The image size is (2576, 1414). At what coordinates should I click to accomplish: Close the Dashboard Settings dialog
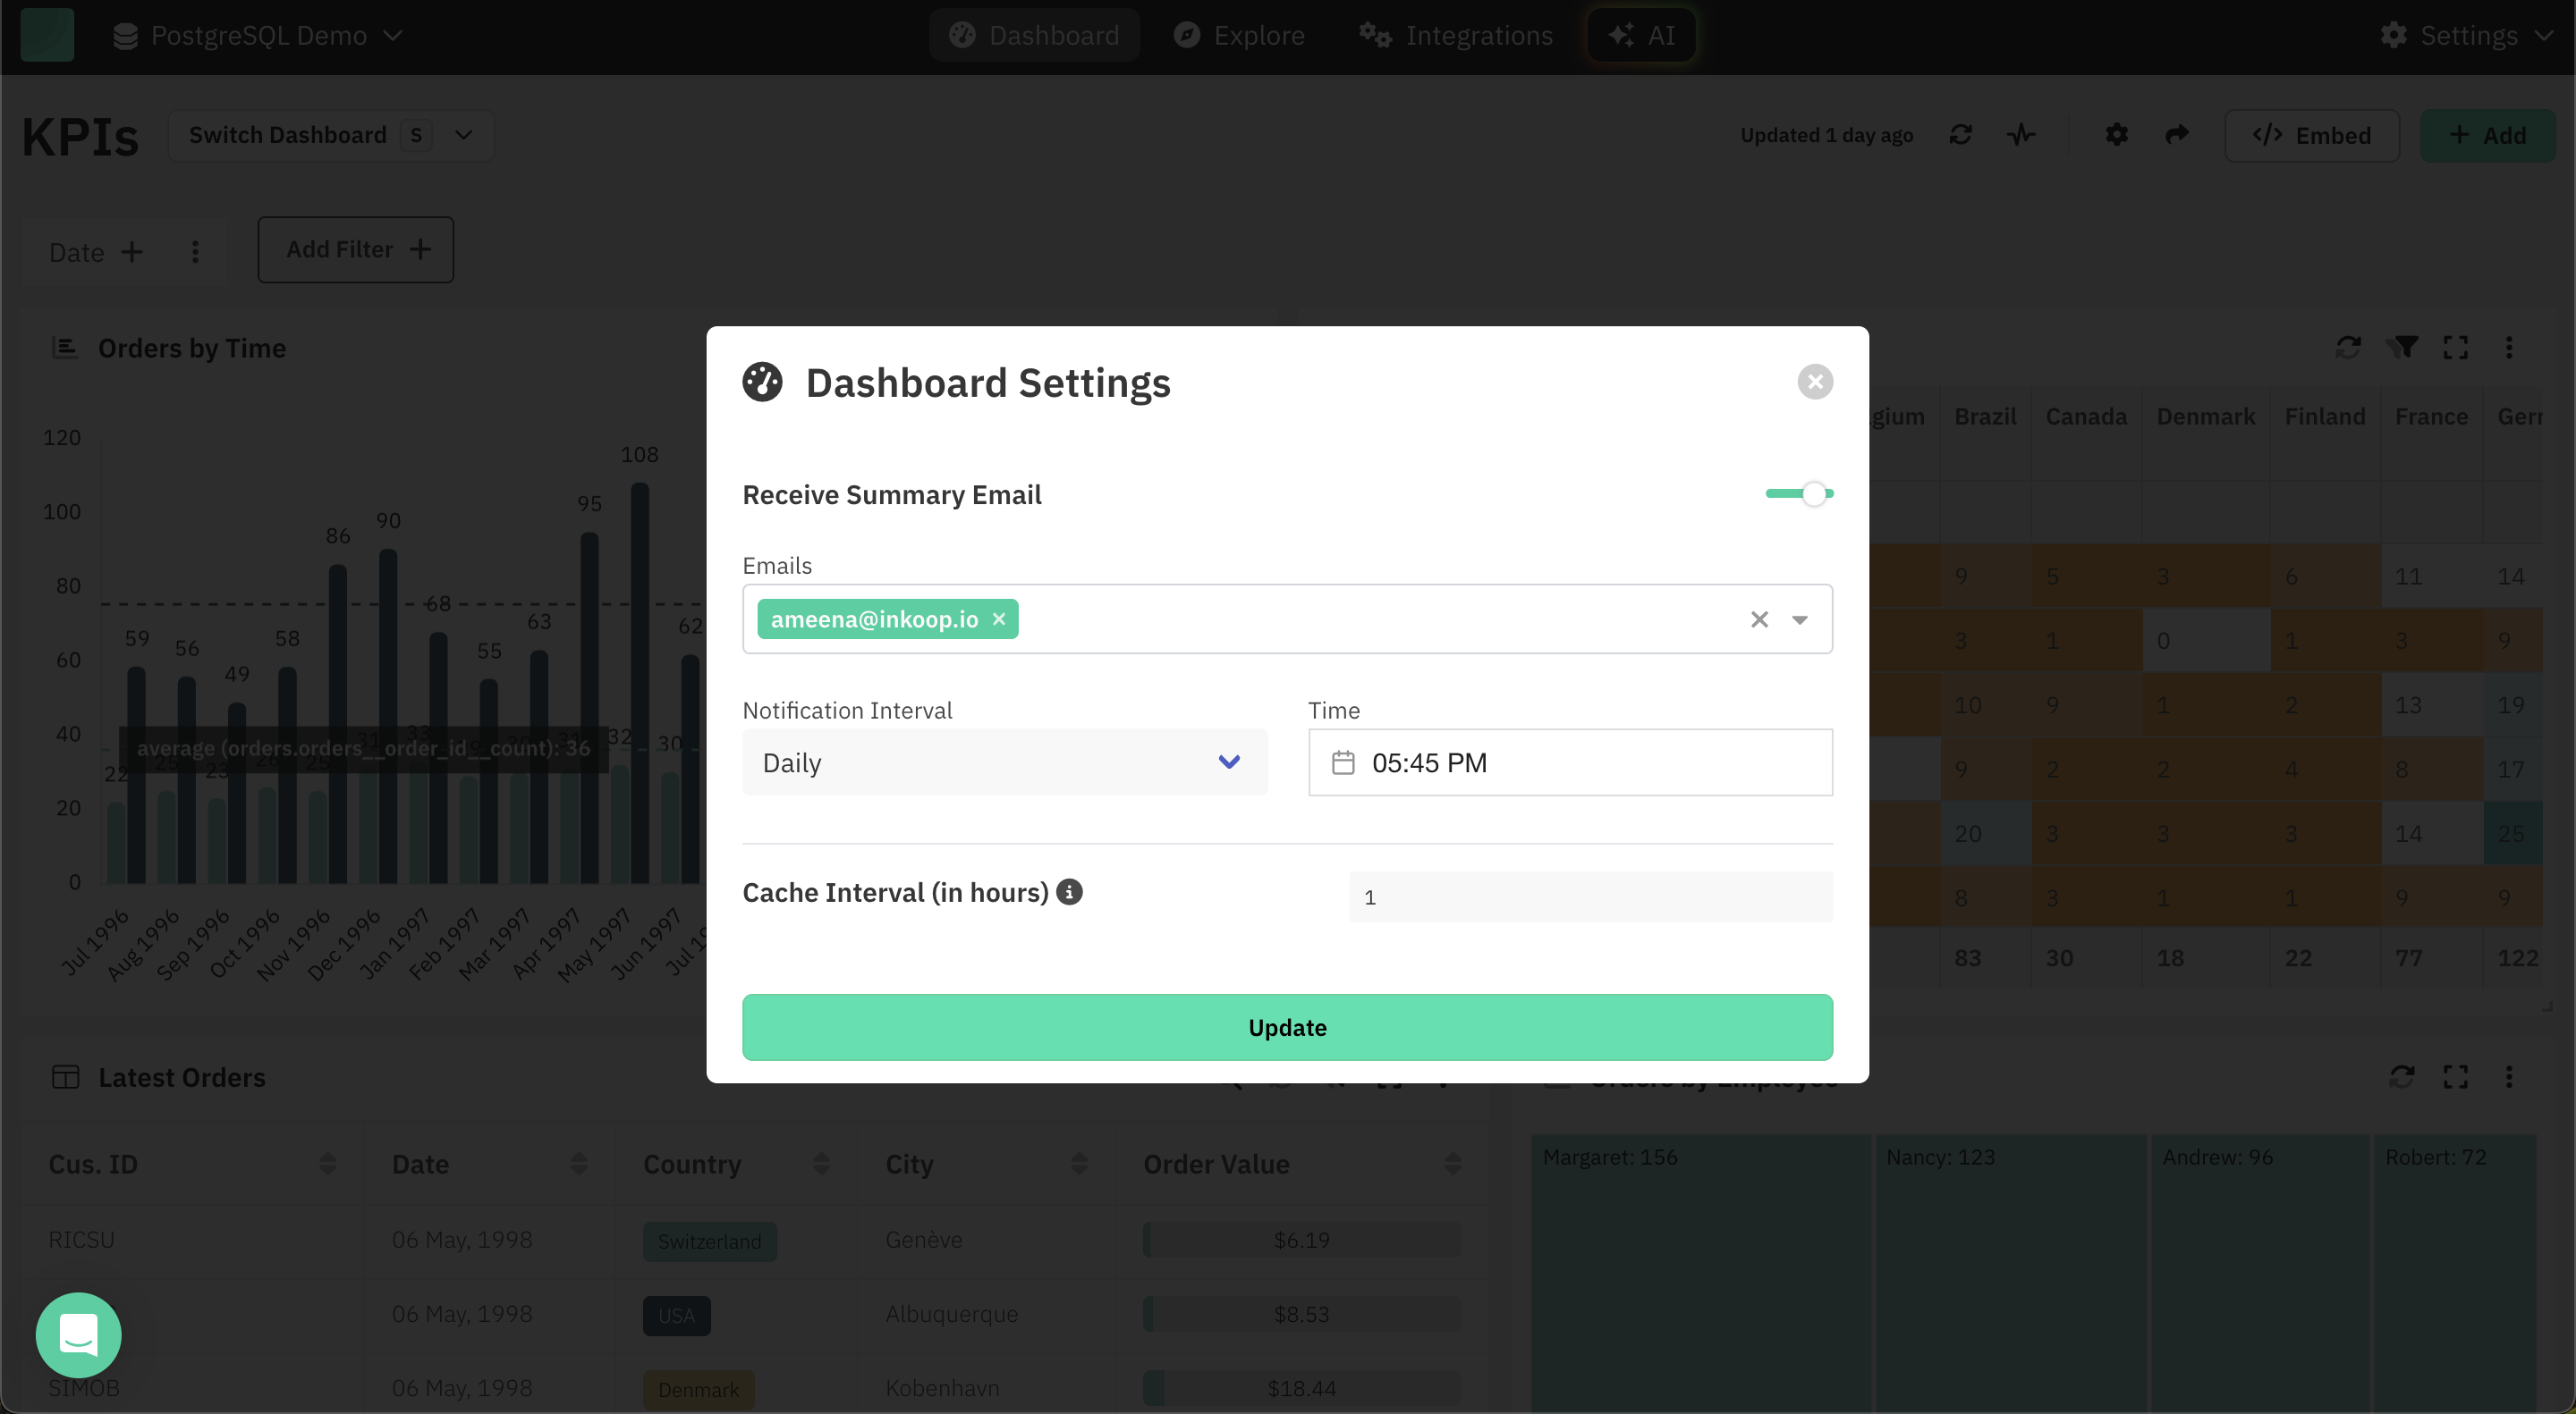pyautogui.click(x=1814, y=382)
